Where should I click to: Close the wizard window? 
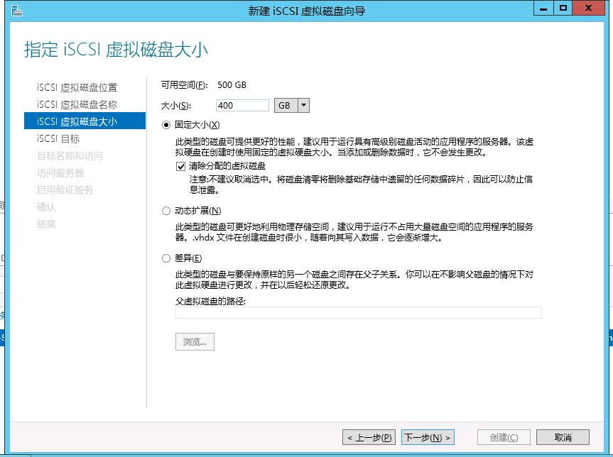point(588,9)
